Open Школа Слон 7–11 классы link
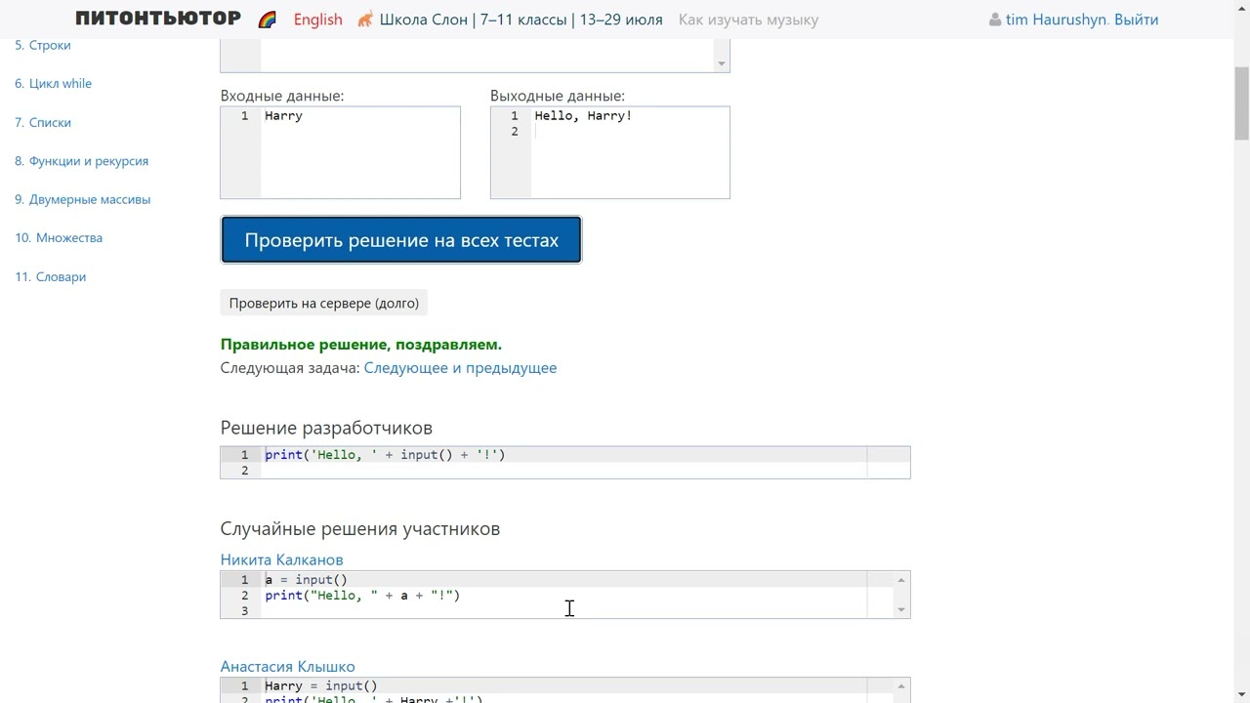1250x703 pixels. click(521, 20)
